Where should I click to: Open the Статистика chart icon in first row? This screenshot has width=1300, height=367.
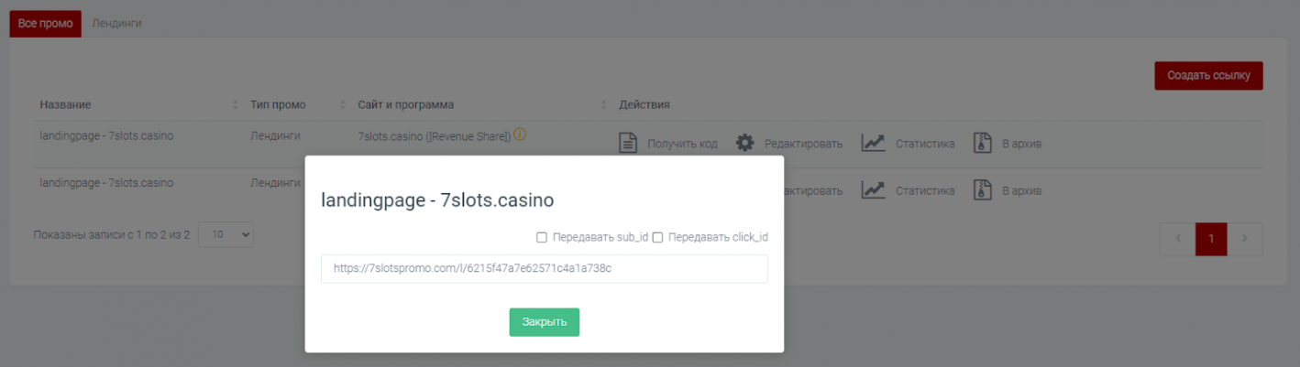873,144
